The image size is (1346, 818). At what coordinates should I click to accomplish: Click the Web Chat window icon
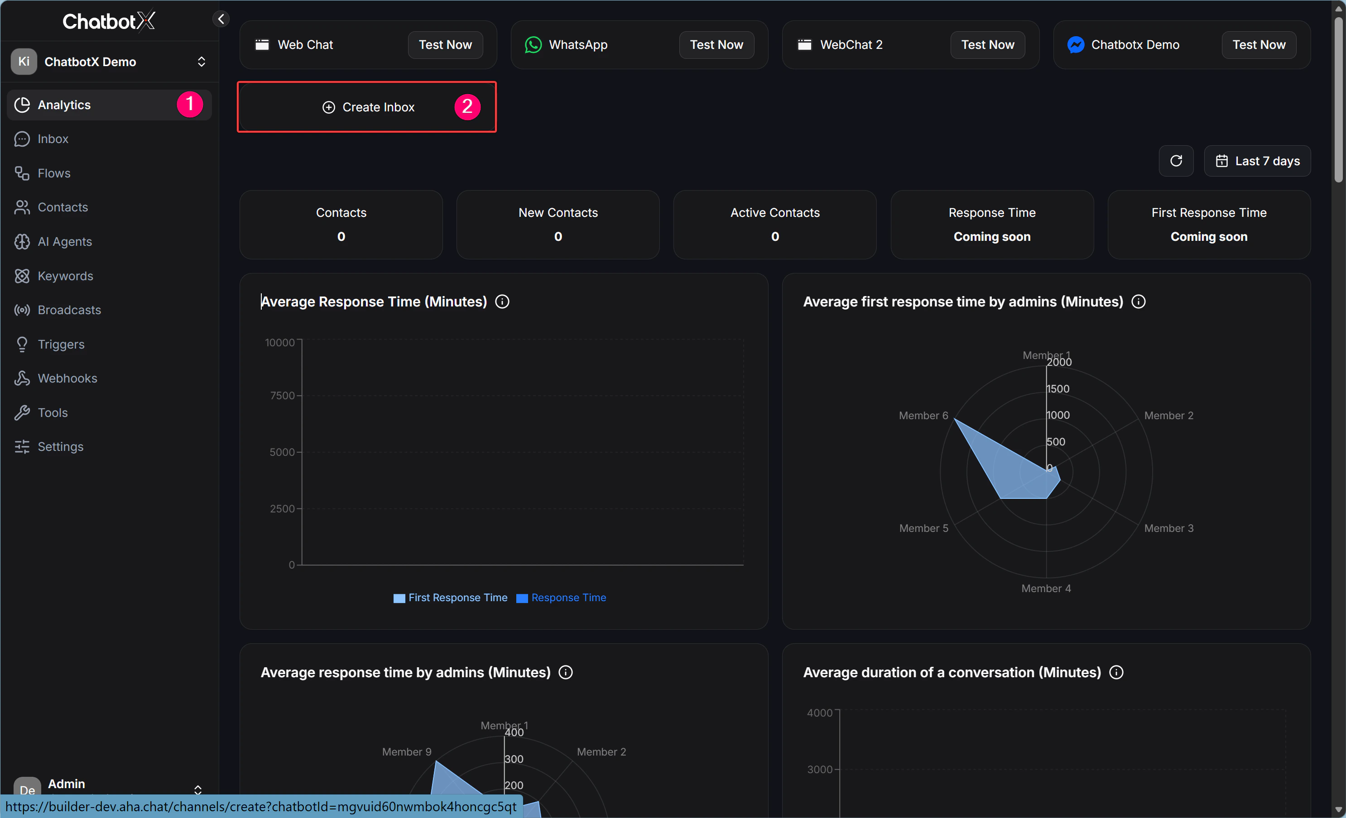coord(262,45)
